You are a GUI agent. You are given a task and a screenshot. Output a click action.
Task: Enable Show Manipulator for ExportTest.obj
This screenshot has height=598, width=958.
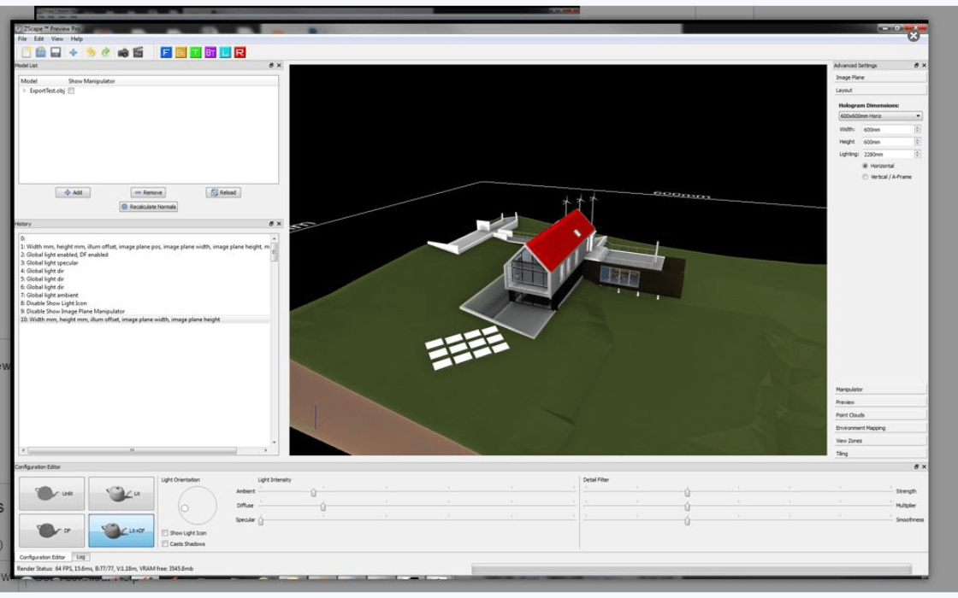pos(71,91)
